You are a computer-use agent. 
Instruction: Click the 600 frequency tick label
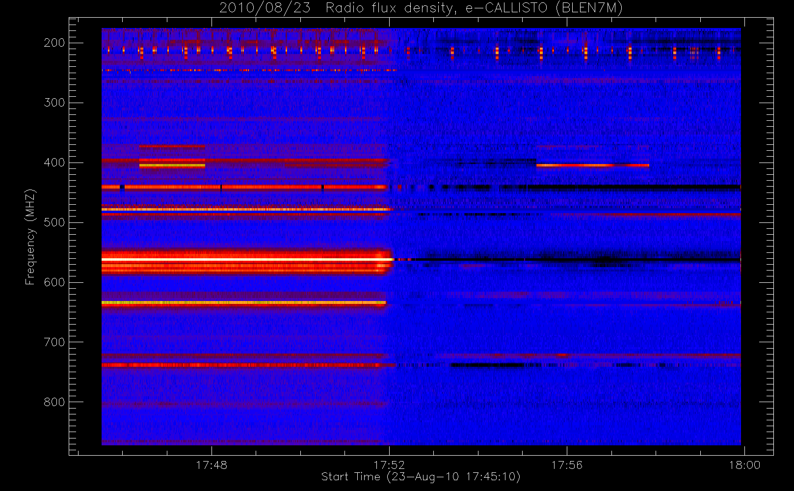coord(54,282)
